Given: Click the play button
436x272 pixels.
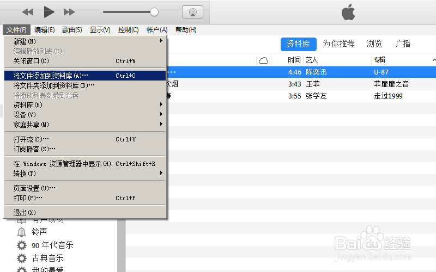Looking at the screenshot, I should coord(49,12).
